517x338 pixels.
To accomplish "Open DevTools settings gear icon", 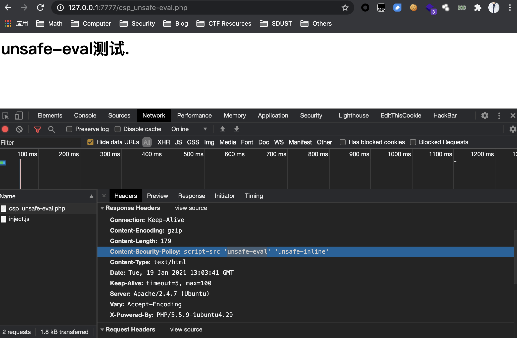I will tap(485, 116).
